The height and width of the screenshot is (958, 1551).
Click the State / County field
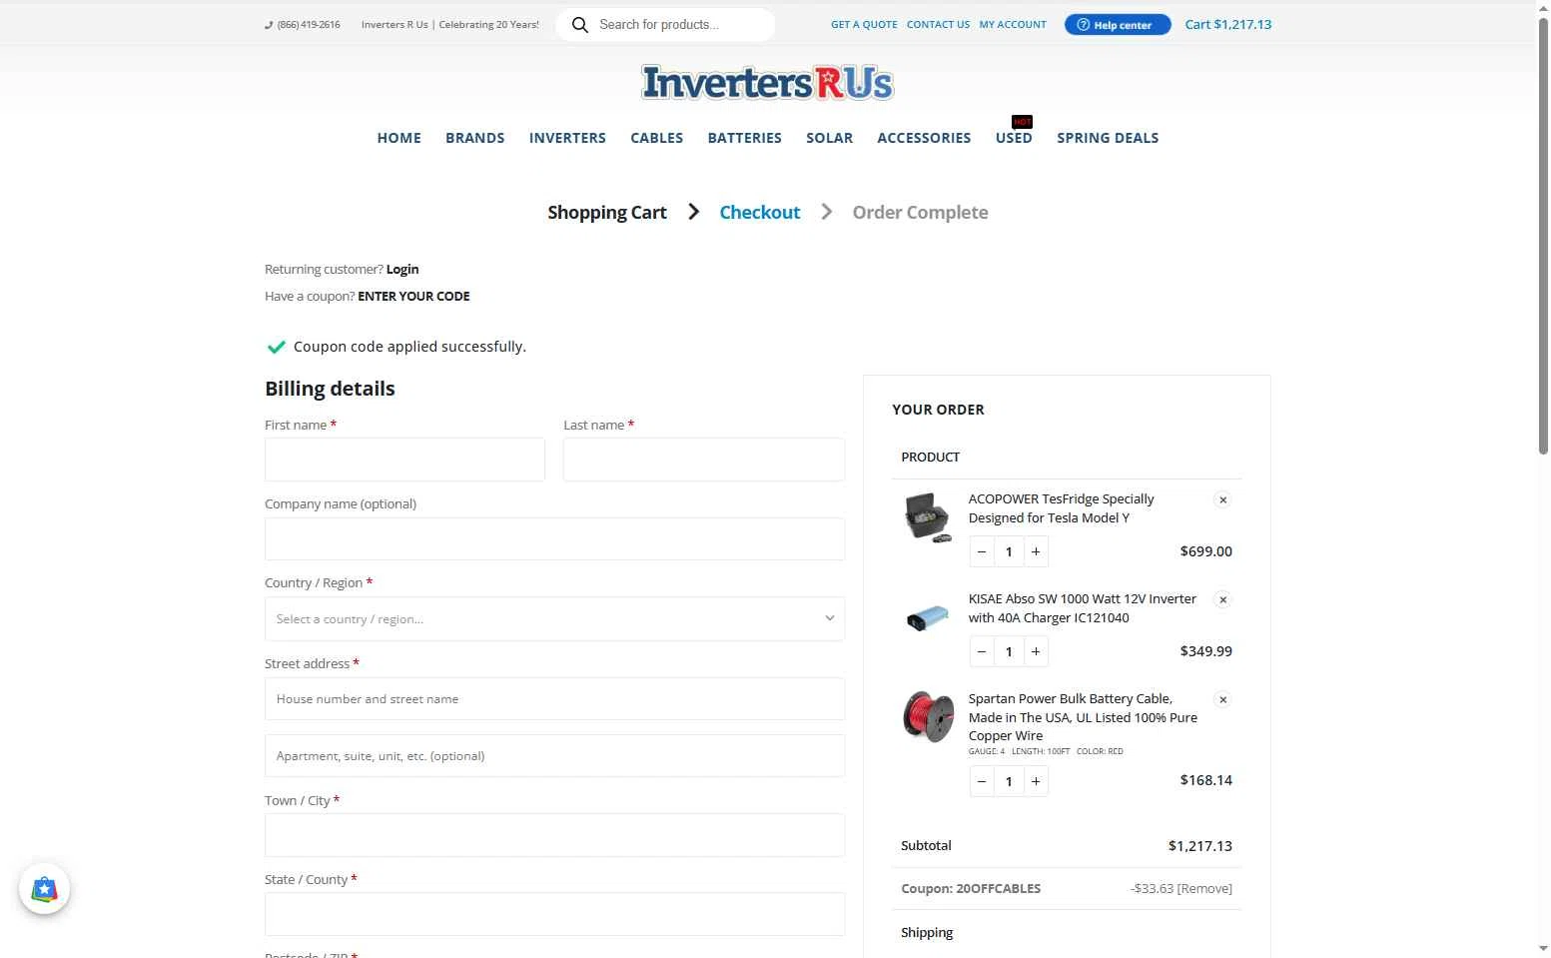click(x=554, y=914)
